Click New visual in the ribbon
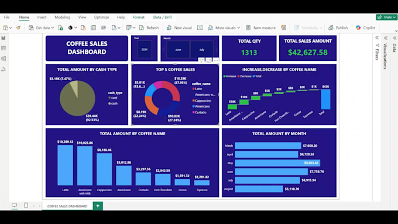Viewport: 398px width, 224px height. [x=179, y=27]
